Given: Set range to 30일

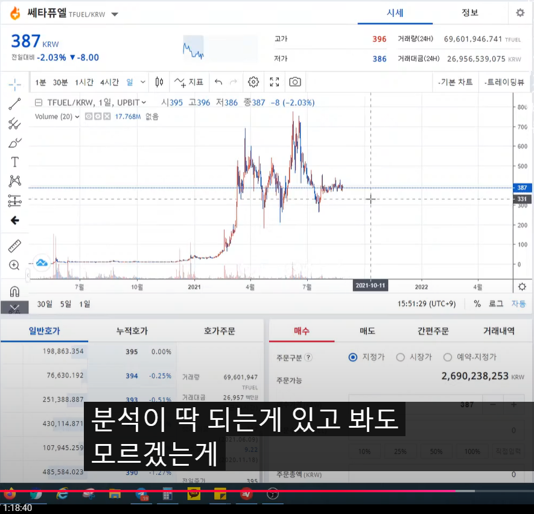Looking at the screenshot, I should tap(45, 303).
